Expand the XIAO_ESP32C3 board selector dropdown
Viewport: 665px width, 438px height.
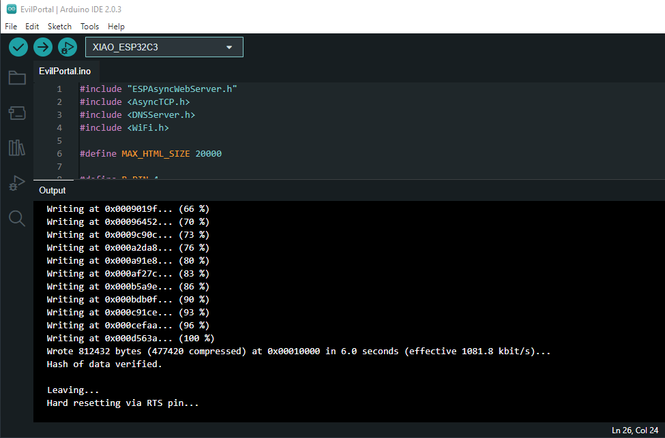[157, 47]
